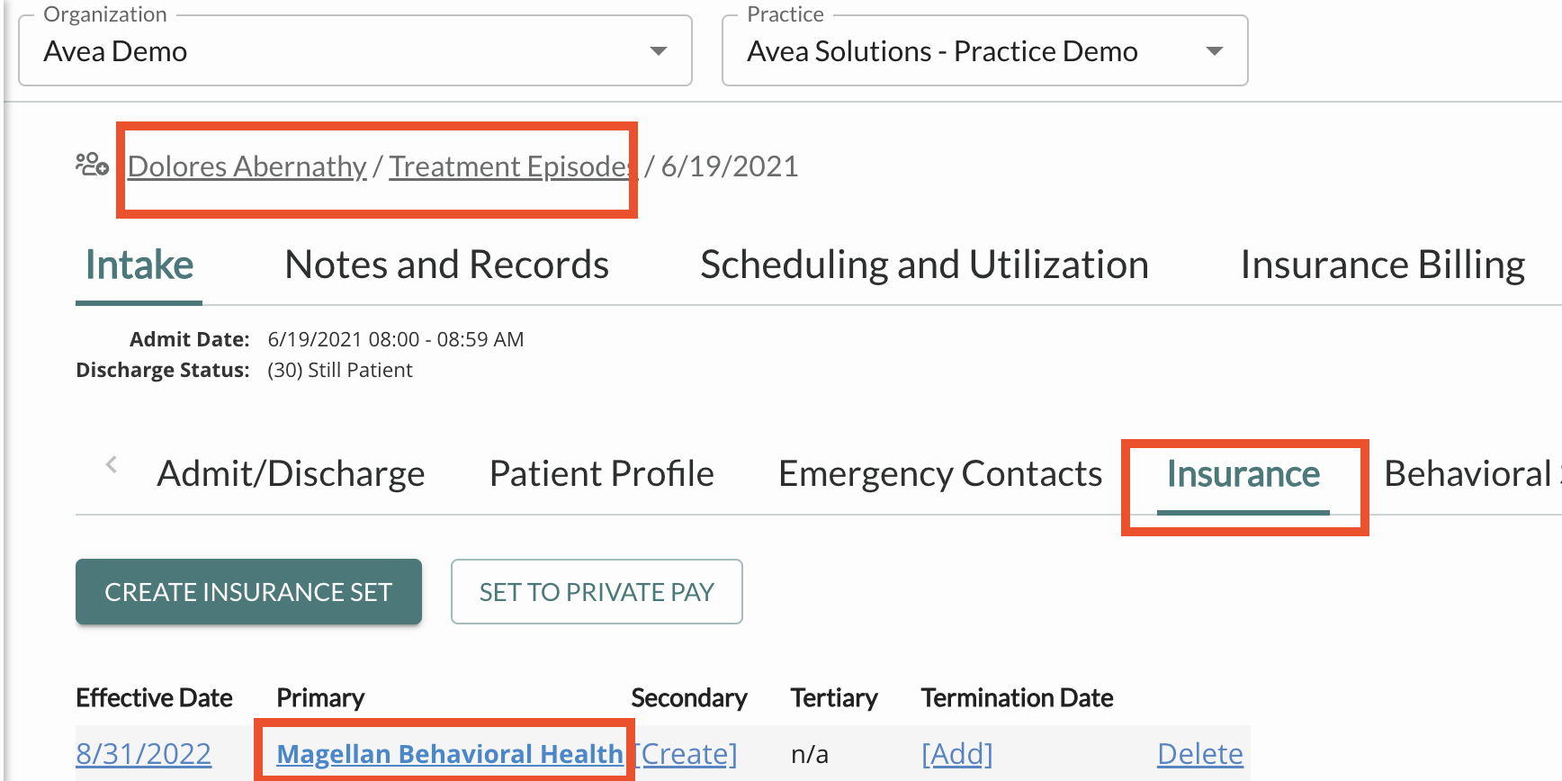1562x781 pixels.
Task: Click the Treatment Episodes breadcrumb link
Action: [x=509, y=166]
